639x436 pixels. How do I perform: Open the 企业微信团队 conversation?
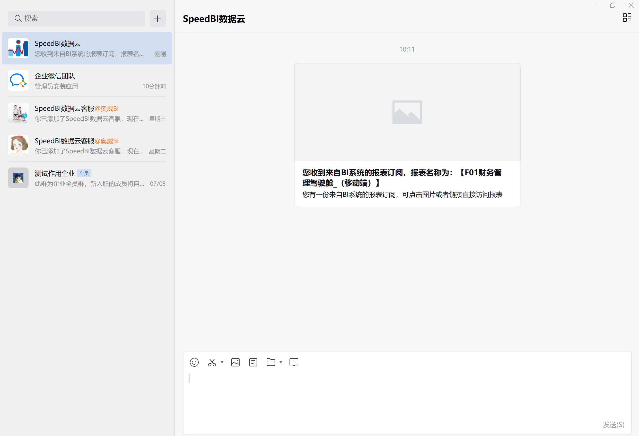[87, 81]
